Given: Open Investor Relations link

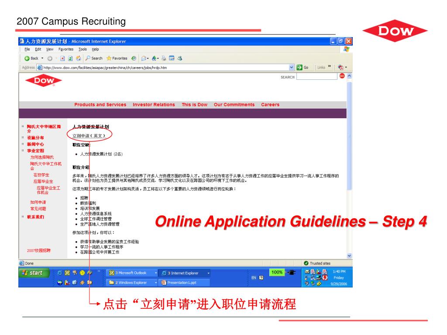Looking at the screenshot, I should (x=154, y=105).
